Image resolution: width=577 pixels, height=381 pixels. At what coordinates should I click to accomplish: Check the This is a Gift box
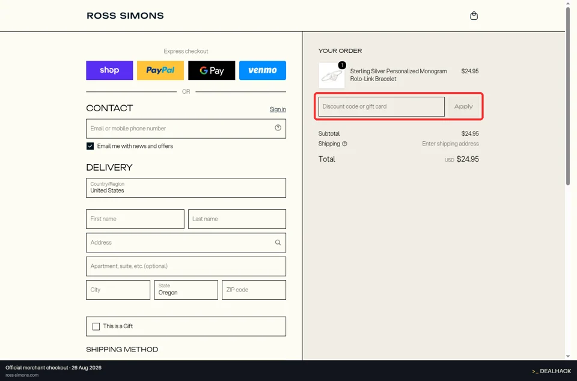point(96,326)
